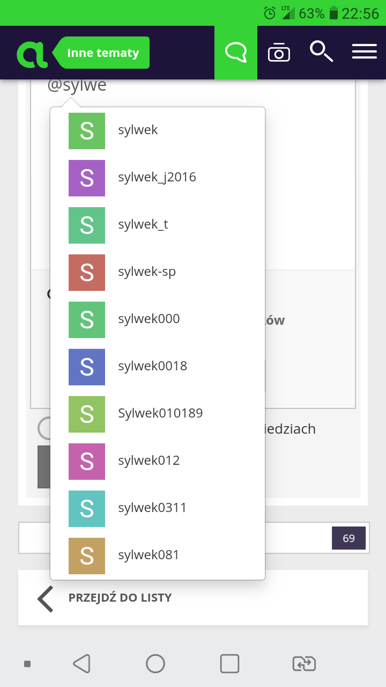Open the chat bubble discussions icon
Viewport: 386px width, 687px height.
[x=236, y=53]
